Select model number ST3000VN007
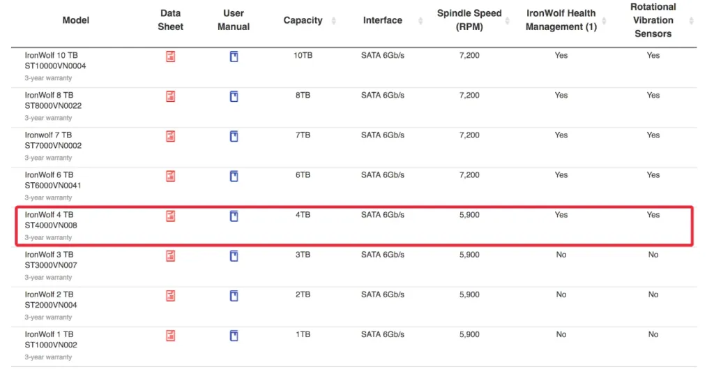Screen dimensions: 714x374 coord(51,265)
